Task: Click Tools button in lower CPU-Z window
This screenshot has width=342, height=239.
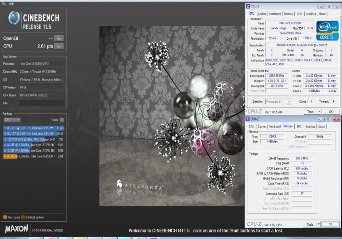Action: point(310,224)
